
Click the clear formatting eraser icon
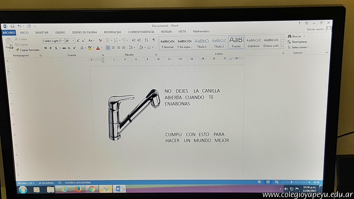100,40
